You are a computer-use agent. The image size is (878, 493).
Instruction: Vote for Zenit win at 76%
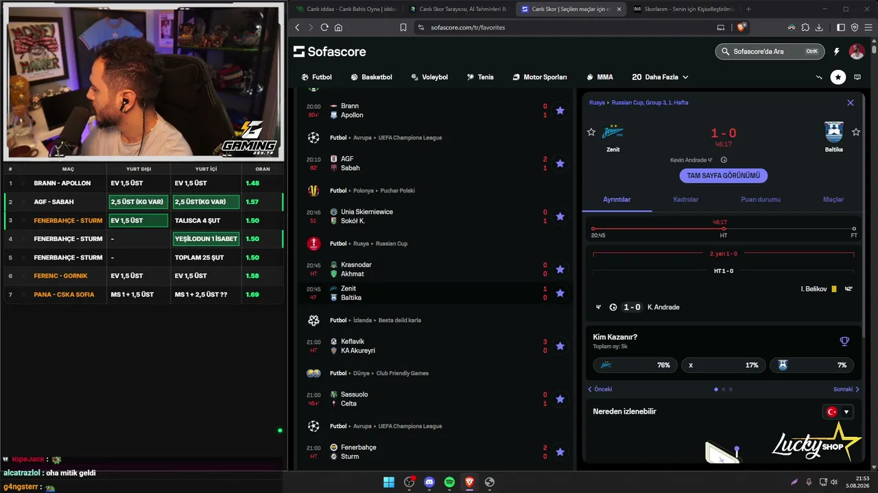tap(635, 365)
